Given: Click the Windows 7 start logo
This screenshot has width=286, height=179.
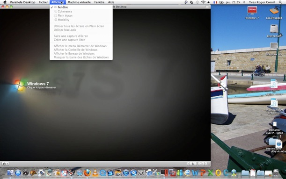Looking at the screenshot, I should (18, 85).
